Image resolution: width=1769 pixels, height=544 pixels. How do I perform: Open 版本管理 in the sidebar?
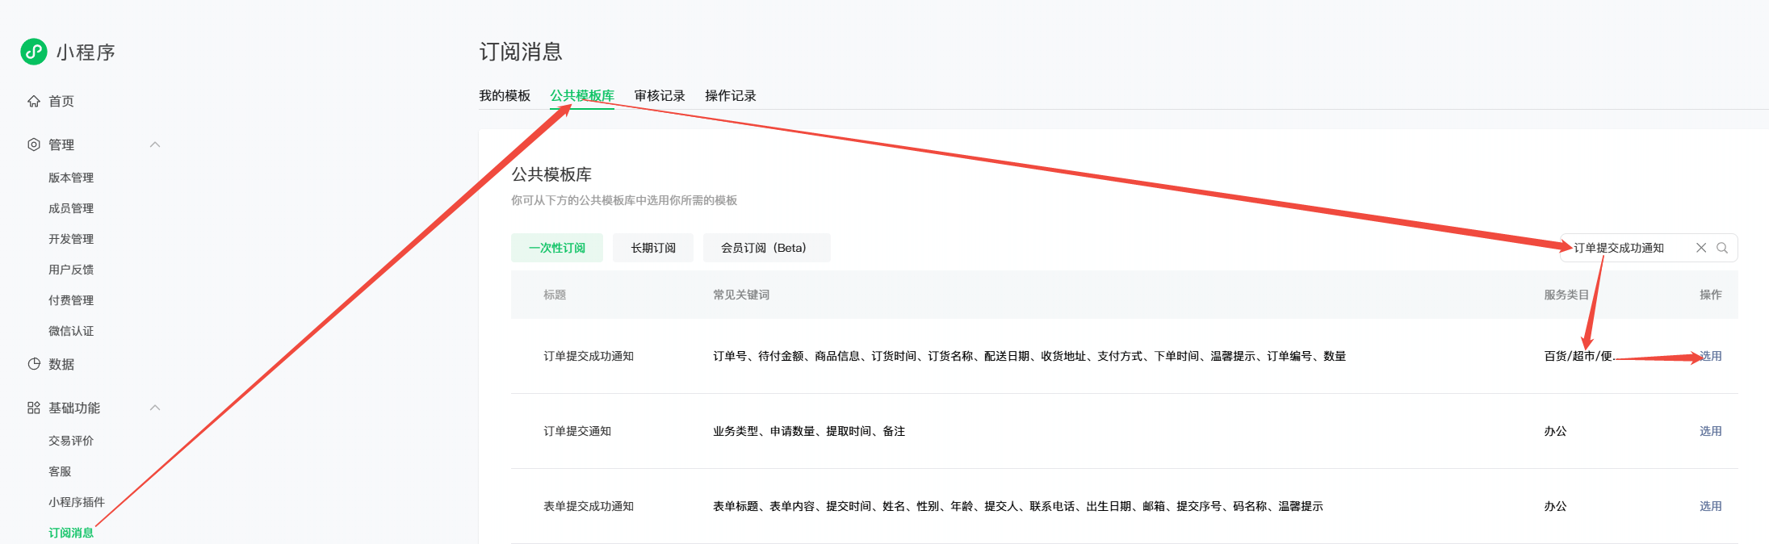(71, 178)
